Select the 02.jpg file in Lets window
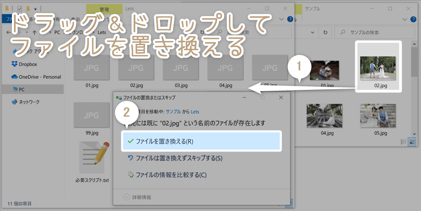421x211 pixels. click(x=136, y=71)
